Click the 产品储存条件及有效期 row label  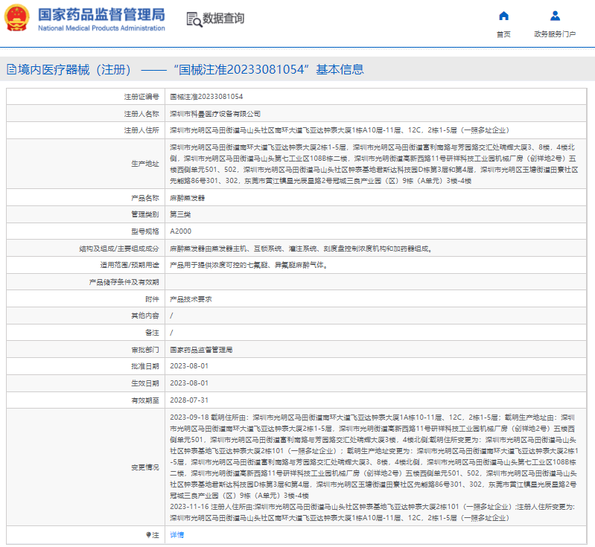(124, 282)
